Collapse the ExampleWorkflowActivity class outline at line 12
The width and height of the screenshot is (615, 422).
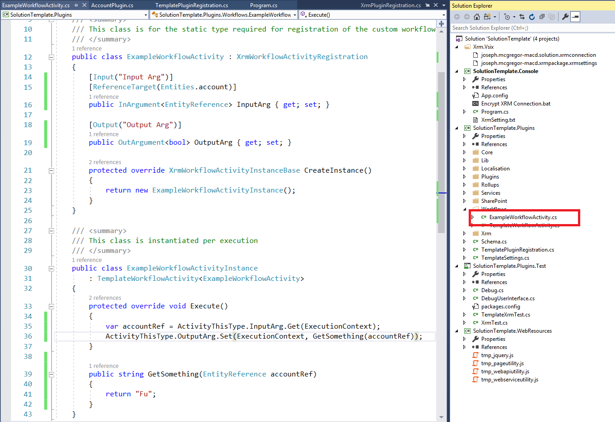click(x=51, y=57)
